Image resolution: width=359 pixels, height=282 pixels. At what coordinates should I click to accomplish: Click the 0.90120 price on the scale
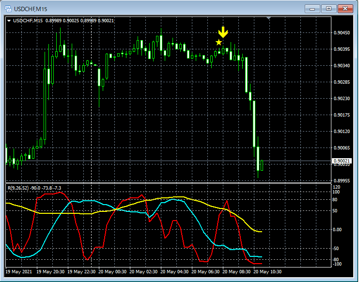(342, 132)
